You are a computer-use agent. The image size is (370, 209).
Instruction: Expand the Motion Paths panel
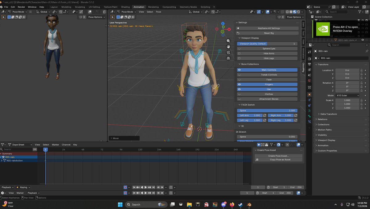coord(324,130)
